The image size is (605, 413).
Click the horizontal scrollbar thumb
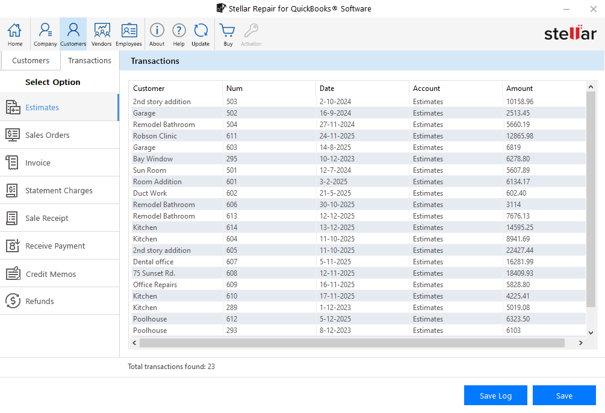click(352, 343)
